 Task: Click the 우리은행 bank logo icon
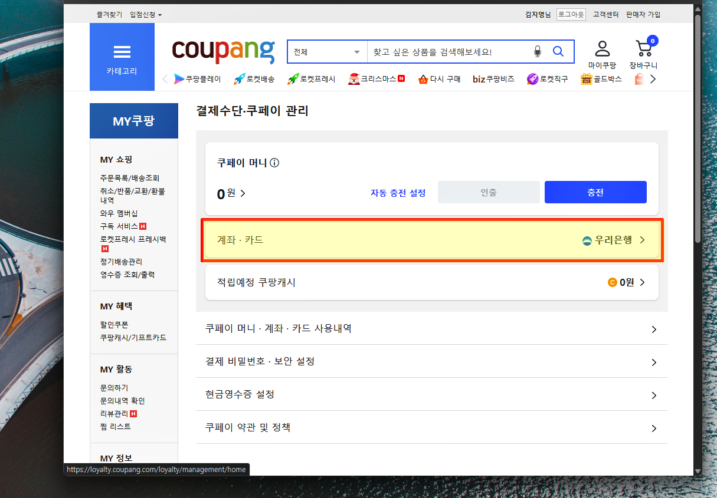click(x=587, y=240)
